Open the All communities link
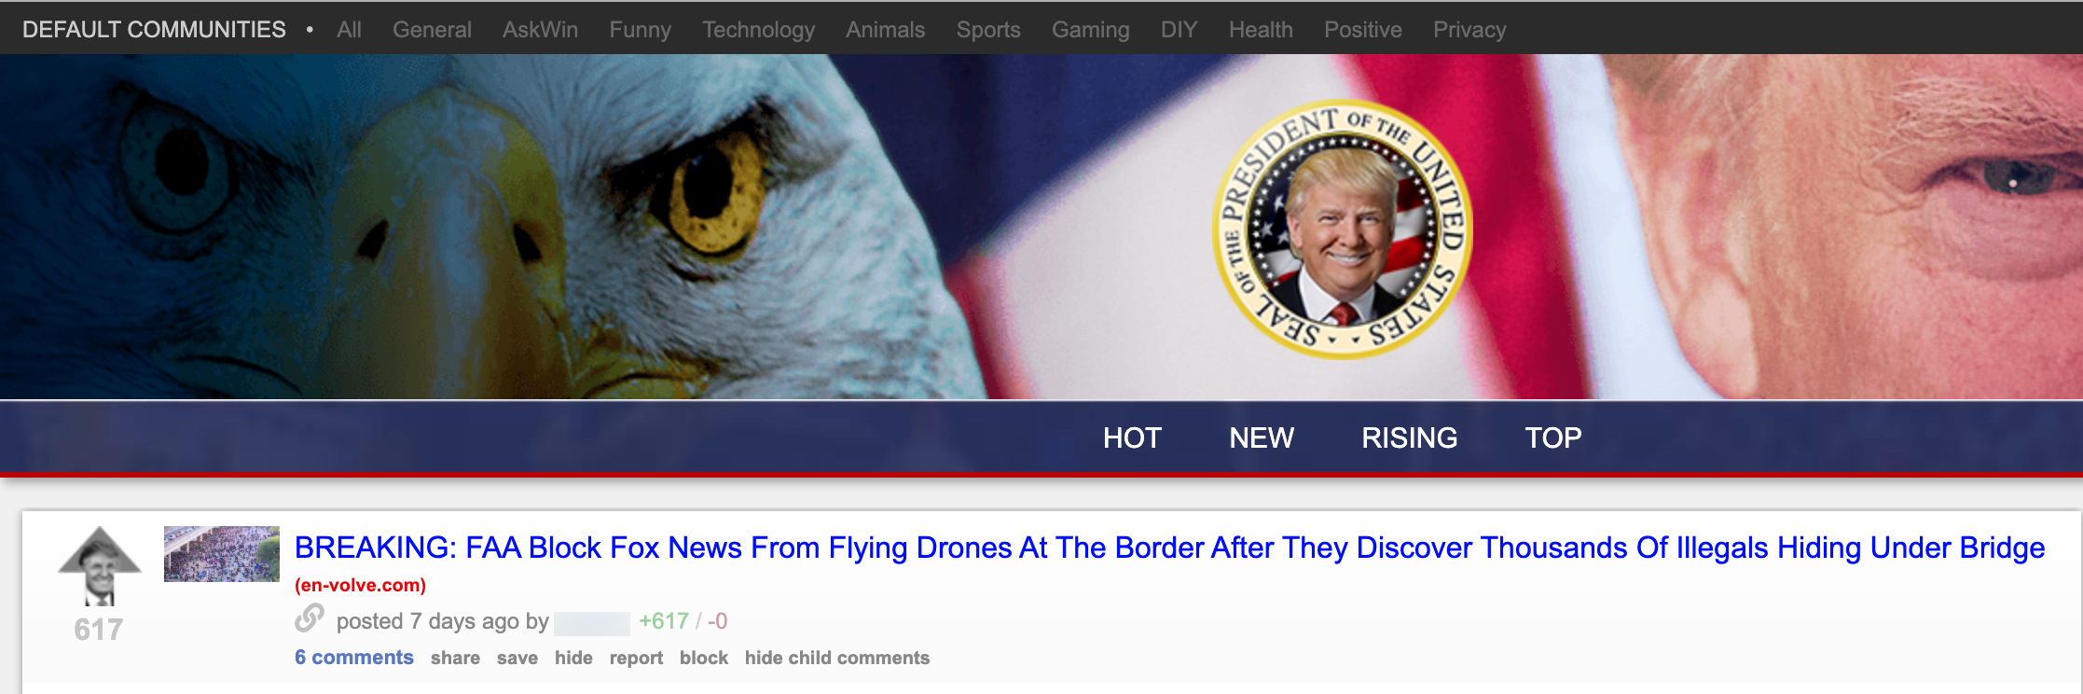 point(349,30)
